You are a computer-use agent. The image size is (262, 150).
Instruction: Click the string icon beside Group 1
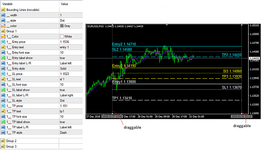[x=3, y=31]
